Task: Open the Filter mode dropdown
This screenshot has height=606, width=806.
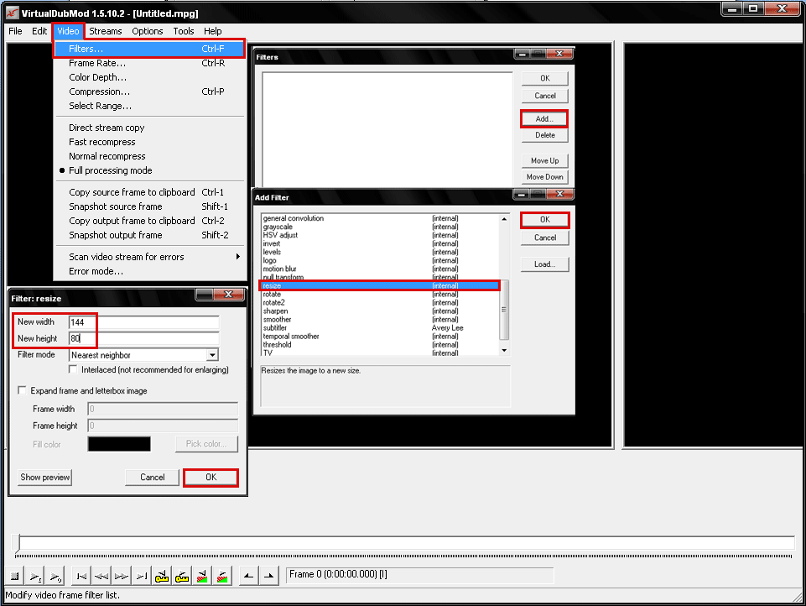Action: (212, 355)
